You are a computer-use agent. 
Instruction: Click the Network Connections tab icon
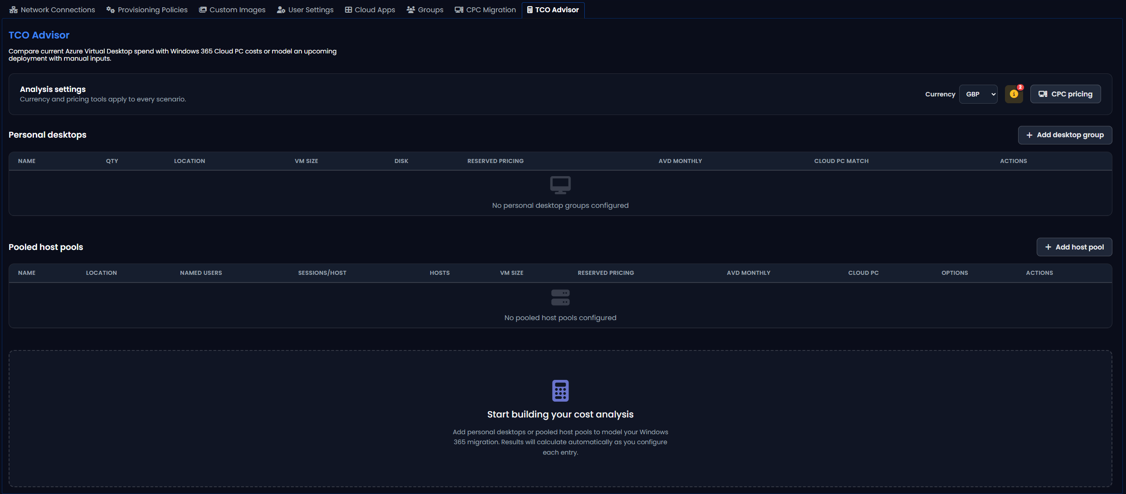click(x=13, y=10)
